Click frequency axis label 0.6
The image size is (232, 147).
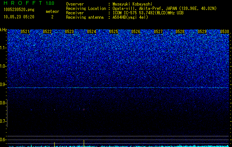3,140
